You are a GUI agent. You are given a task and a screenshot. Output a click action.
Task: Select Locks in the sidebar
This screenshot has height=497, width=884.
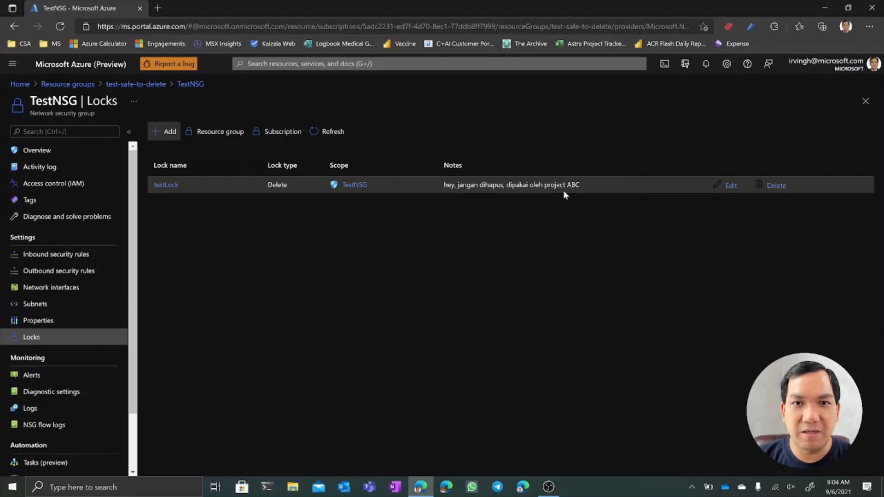64,337
